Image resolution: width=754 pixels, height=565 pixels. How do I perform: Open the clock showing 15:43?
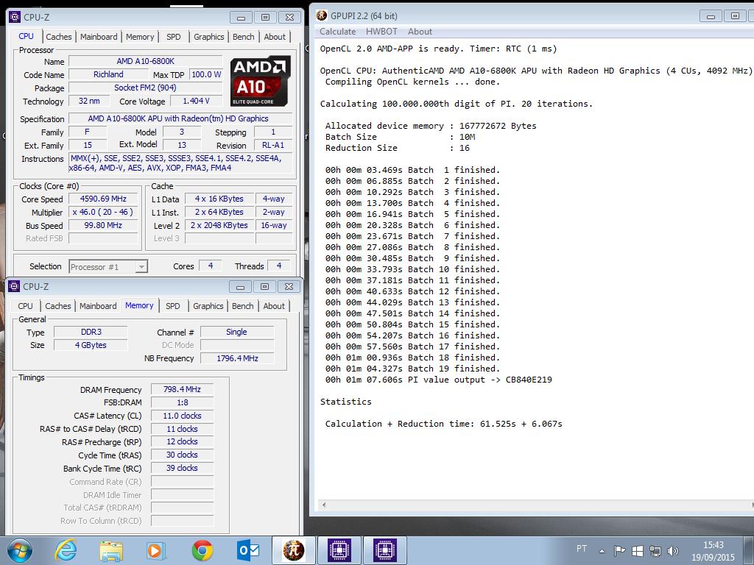[x=713, y=551]
